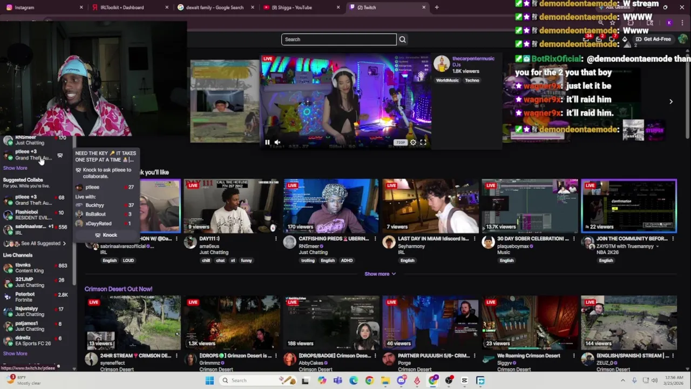Viewport: 691px width, 389px height.
Task: Open options menu for 30 DAY SOBER stream
Action: (x=574, y=239)
